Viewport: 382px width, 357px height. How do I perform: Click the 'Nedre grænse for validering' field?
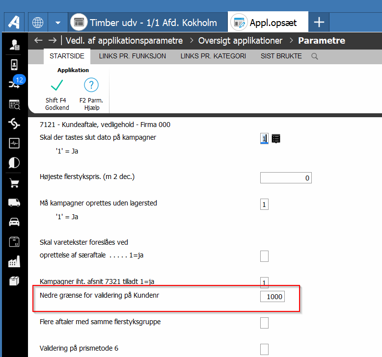click(x=272, y=297)
